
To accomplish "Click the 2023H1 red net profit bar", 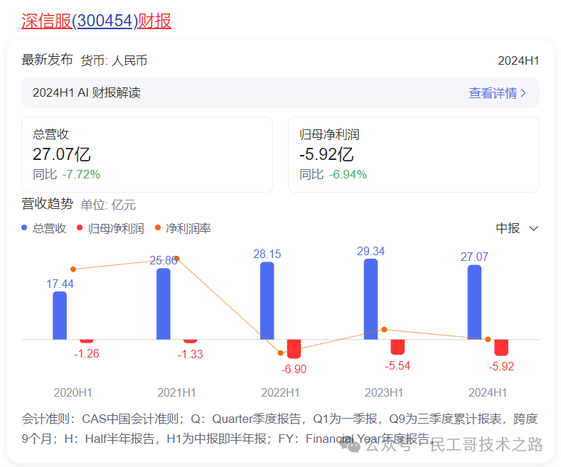I will [397, 347].
